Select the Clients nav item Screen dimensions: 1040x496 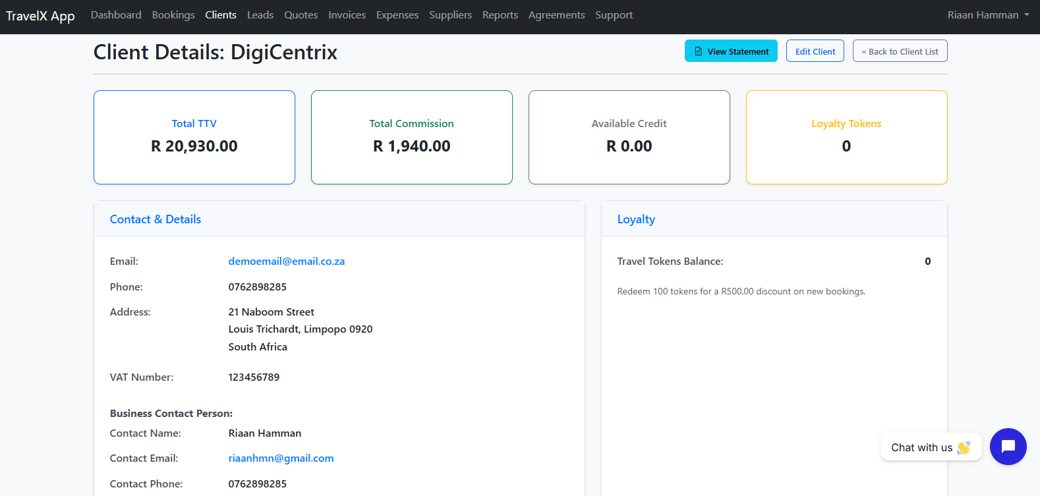[221, 15]
